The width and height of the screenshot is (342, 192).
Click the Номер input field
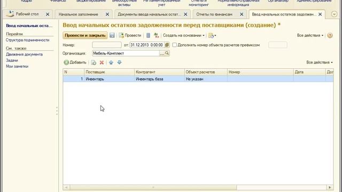(x=107, y=45)
